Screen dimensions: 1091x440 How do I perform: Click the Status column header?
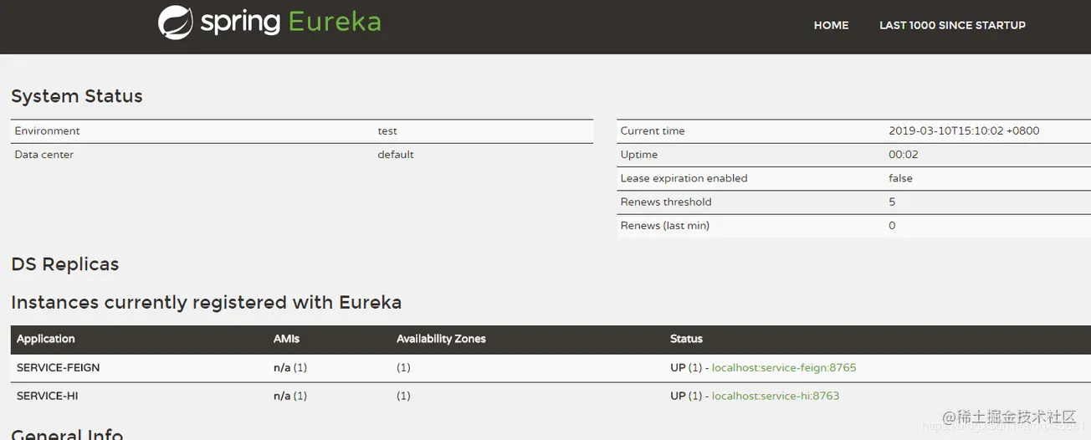tap(686, 339)
